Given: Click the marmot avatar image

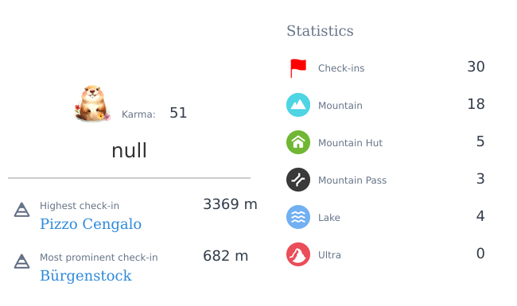Looking at the screenshot, I should click(x=92, y=104).
